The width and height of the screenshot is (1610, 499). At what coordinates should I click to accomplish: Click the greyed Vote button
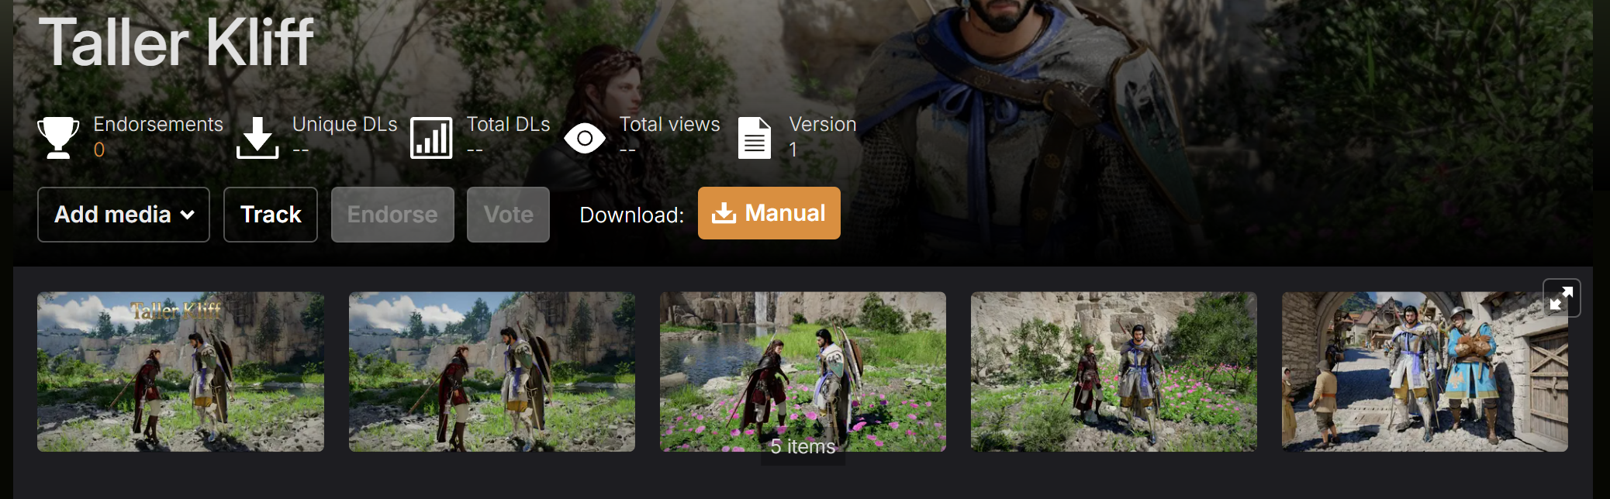pyautogui.click(x=508, y=215)
